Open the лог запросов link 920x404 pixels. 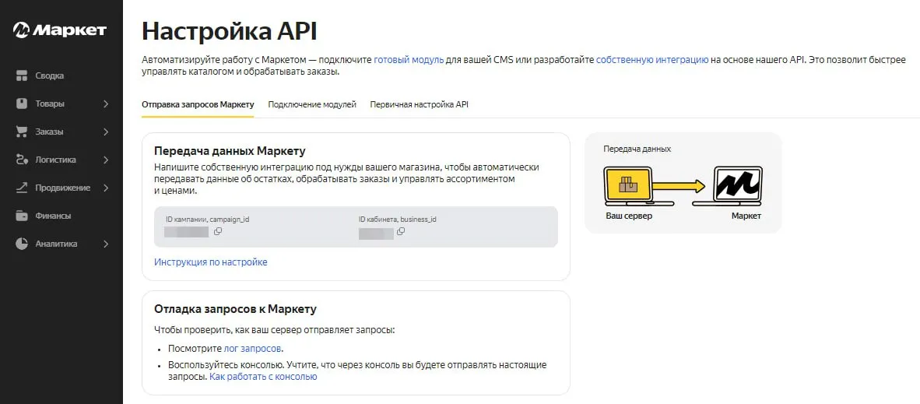[x=253, y=348]
